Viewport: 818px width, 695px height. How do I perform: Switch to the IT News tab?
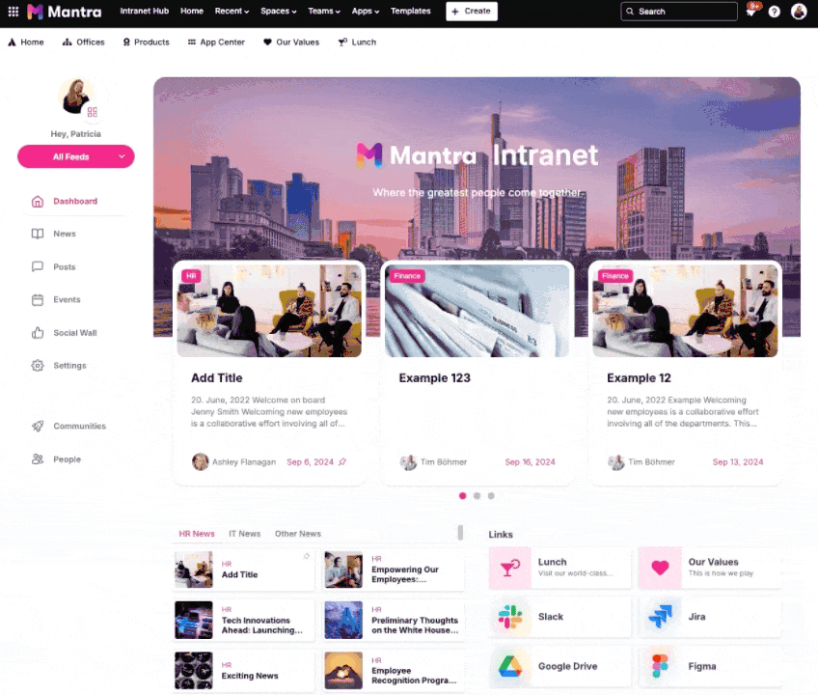tap(244, 533)
